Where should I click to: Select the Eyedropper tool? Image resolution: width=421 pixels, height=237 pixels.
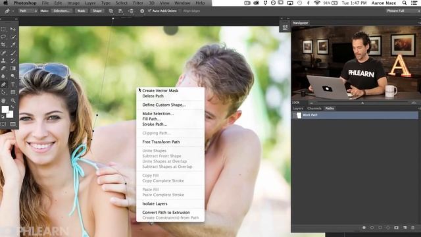12,45
